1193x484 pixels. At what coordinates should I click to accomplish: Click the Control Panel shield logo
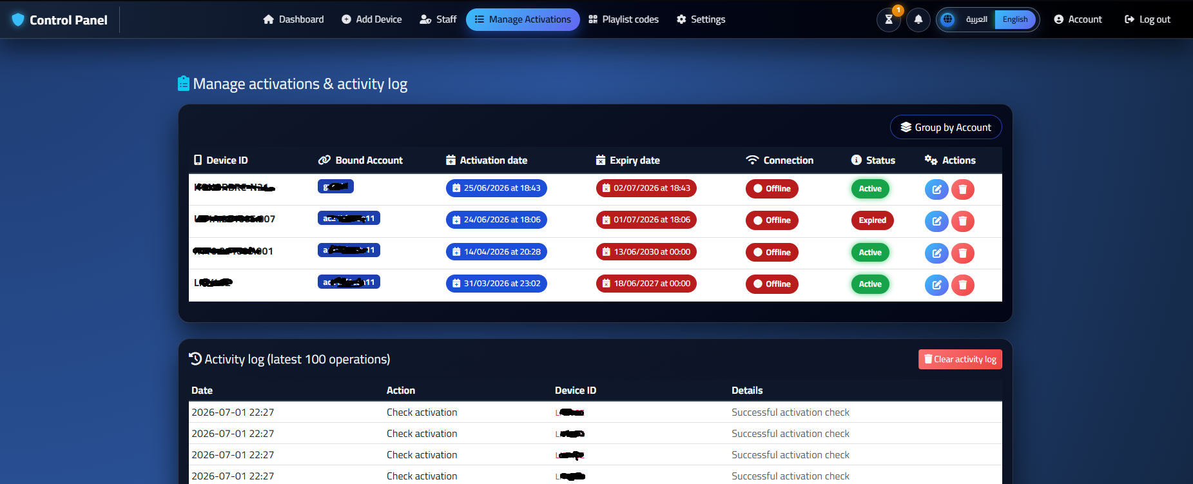coord(18,20)
